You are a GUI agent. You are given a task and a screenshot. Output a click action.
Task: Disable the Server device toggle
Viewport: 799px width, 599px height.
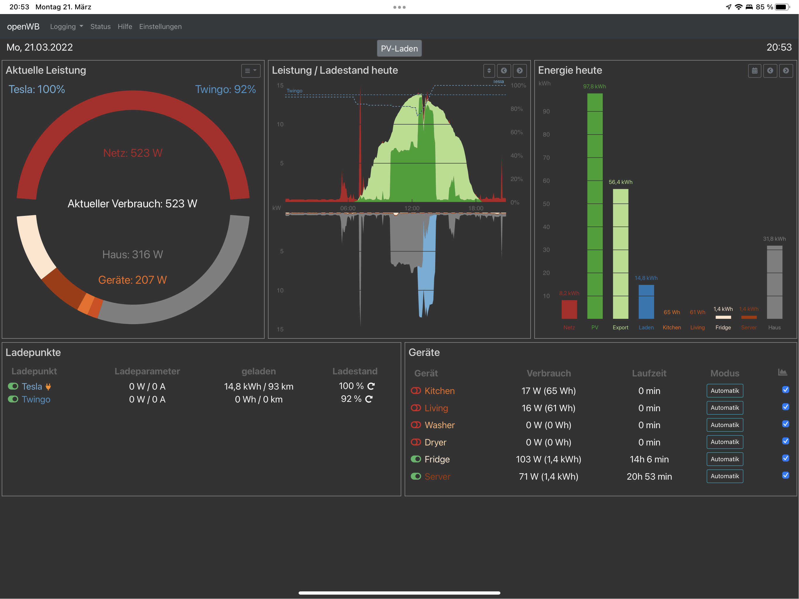pos(416,476)
